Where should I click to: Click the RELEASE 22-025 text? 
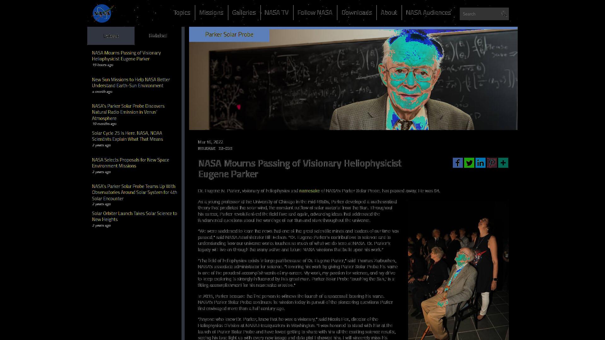[x=215, y=148]
